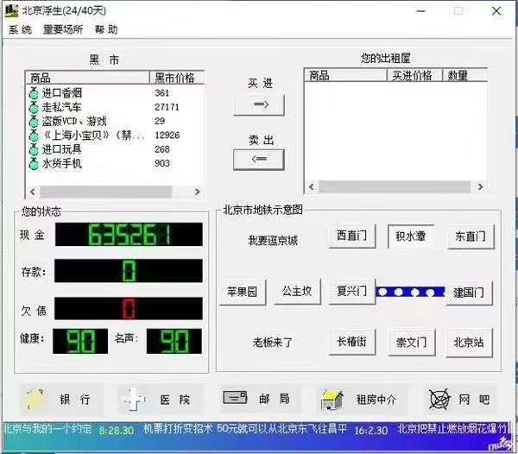Viewport: 518px width, 454px height.
Task: Click the money bag icon beside 进口香烟
Action: [35, 93]
